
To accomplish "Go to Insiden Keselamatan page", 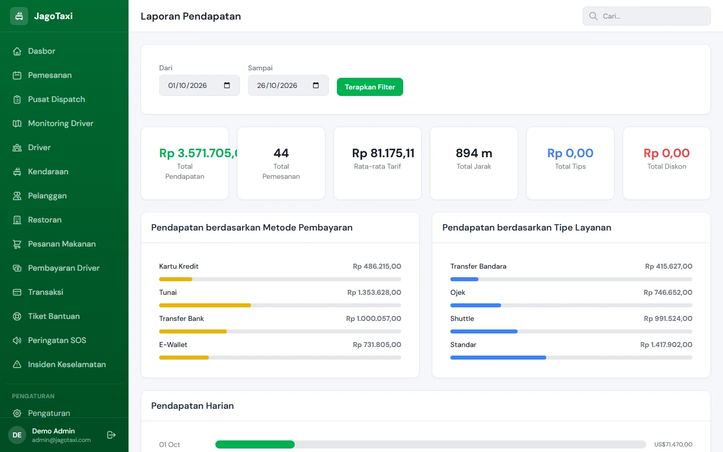I will [64, 365].
